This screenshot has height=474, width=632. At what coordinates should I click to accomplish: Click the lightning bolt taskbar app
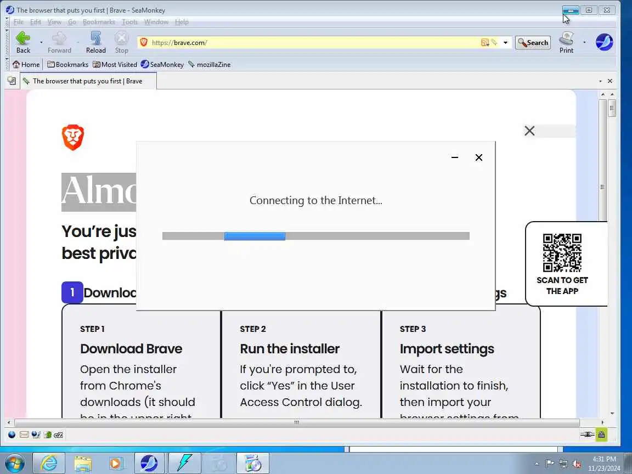(184, 463)
